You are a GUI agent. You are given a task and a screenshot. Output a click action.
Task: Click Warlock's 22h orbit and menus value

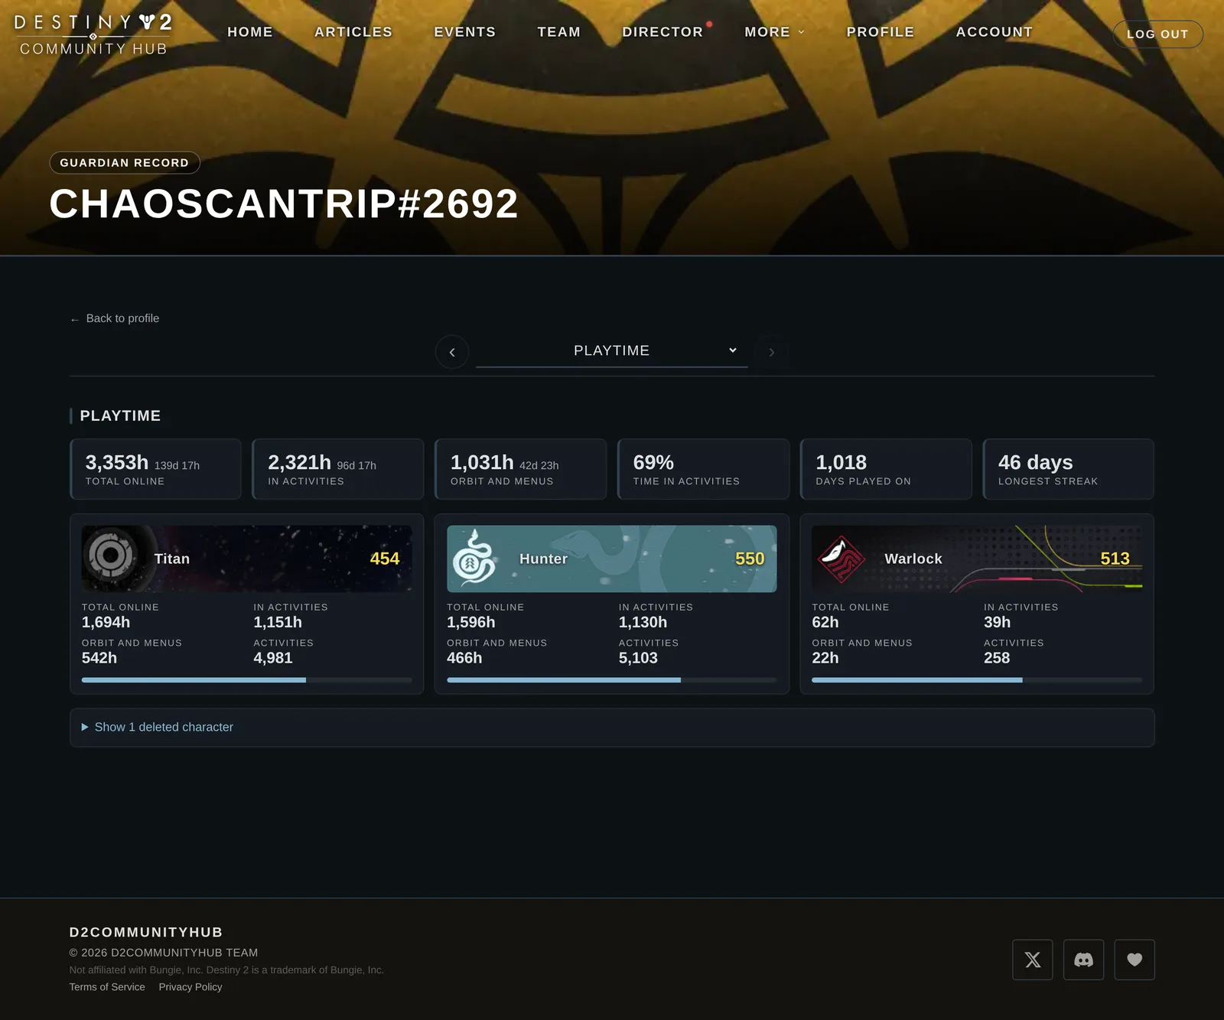tap(825, 658)
